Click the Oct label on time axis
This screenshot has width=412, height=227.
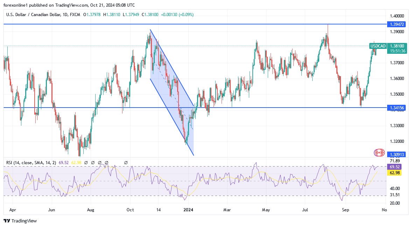(x=130, y=210)
